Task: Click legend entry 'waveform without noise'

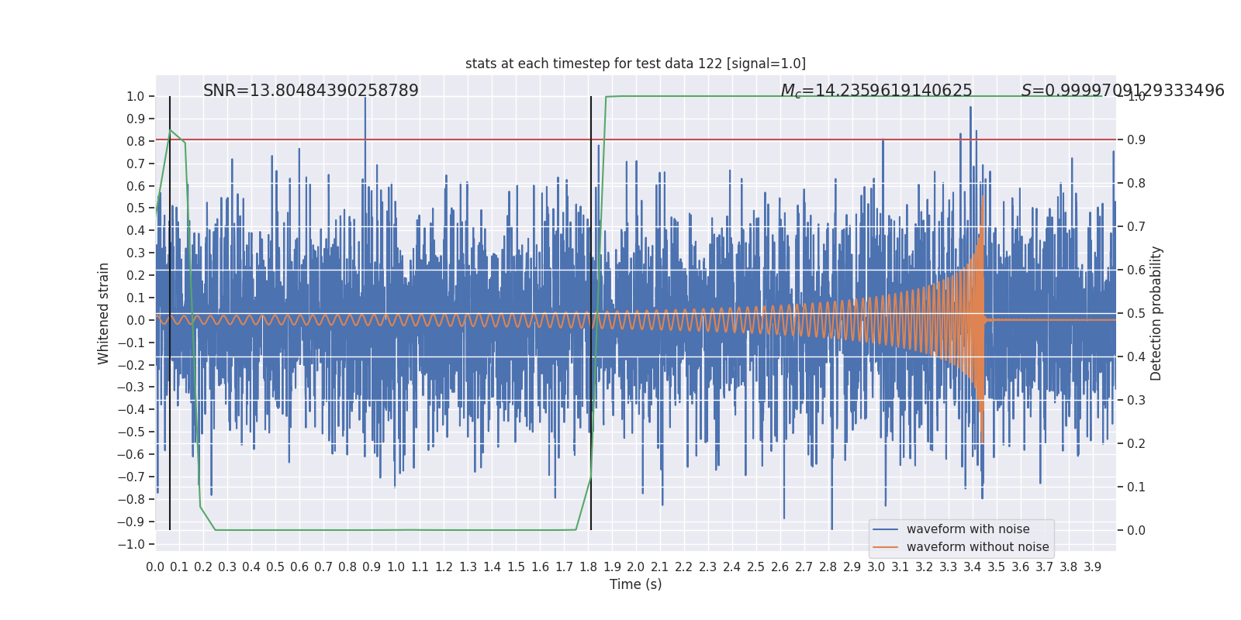Action: [978, 547]
